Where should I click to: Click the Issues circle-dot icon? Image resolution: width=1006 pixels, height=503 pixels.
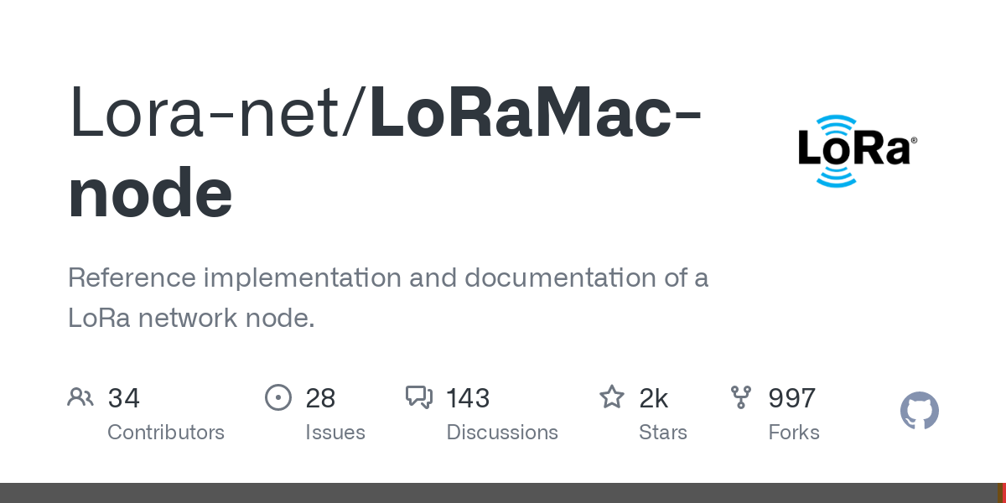point(278,397)
